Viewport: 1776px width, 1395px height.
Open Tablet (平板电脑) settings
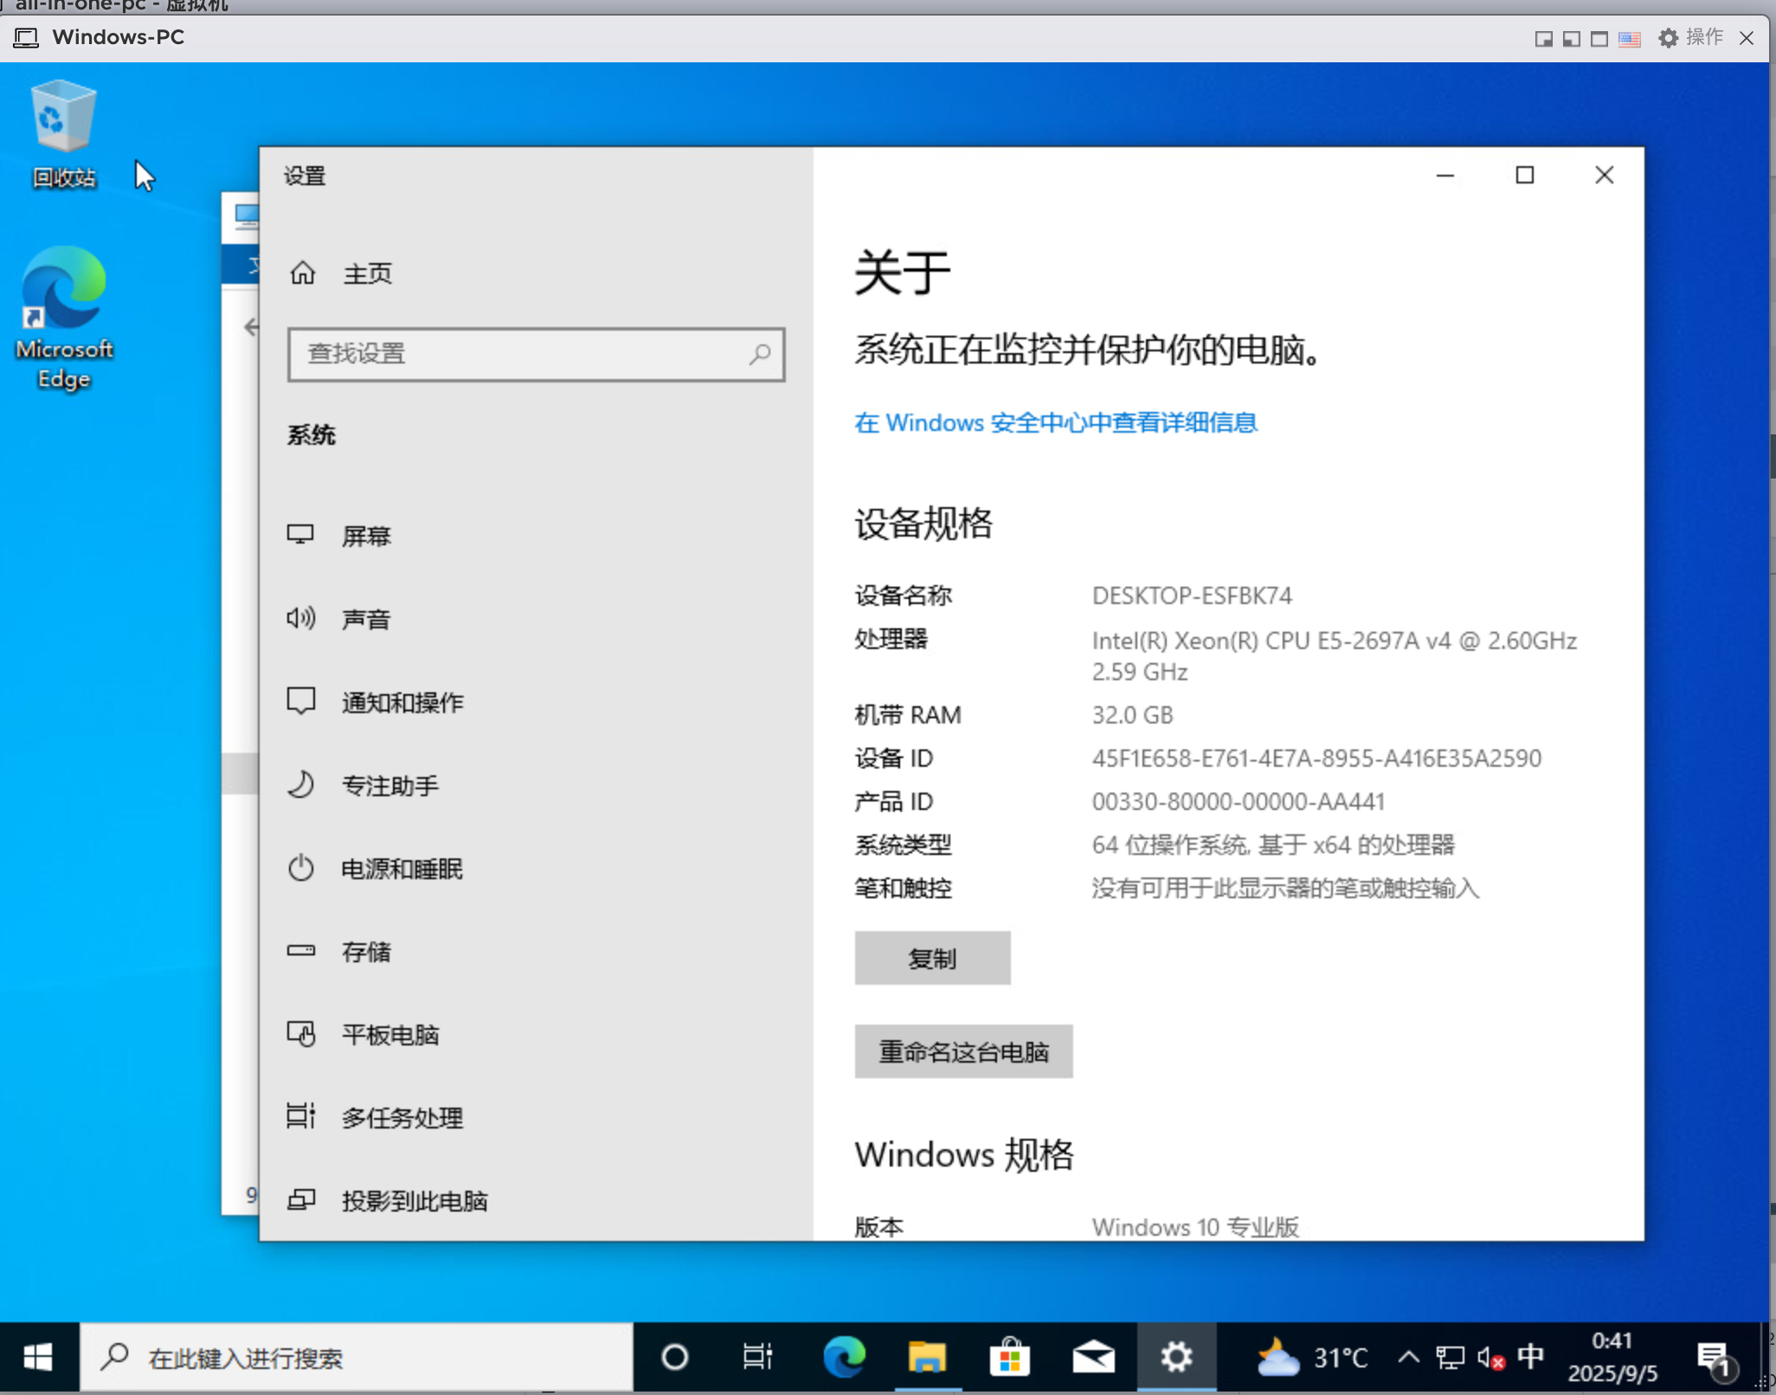coord(389,1034)
